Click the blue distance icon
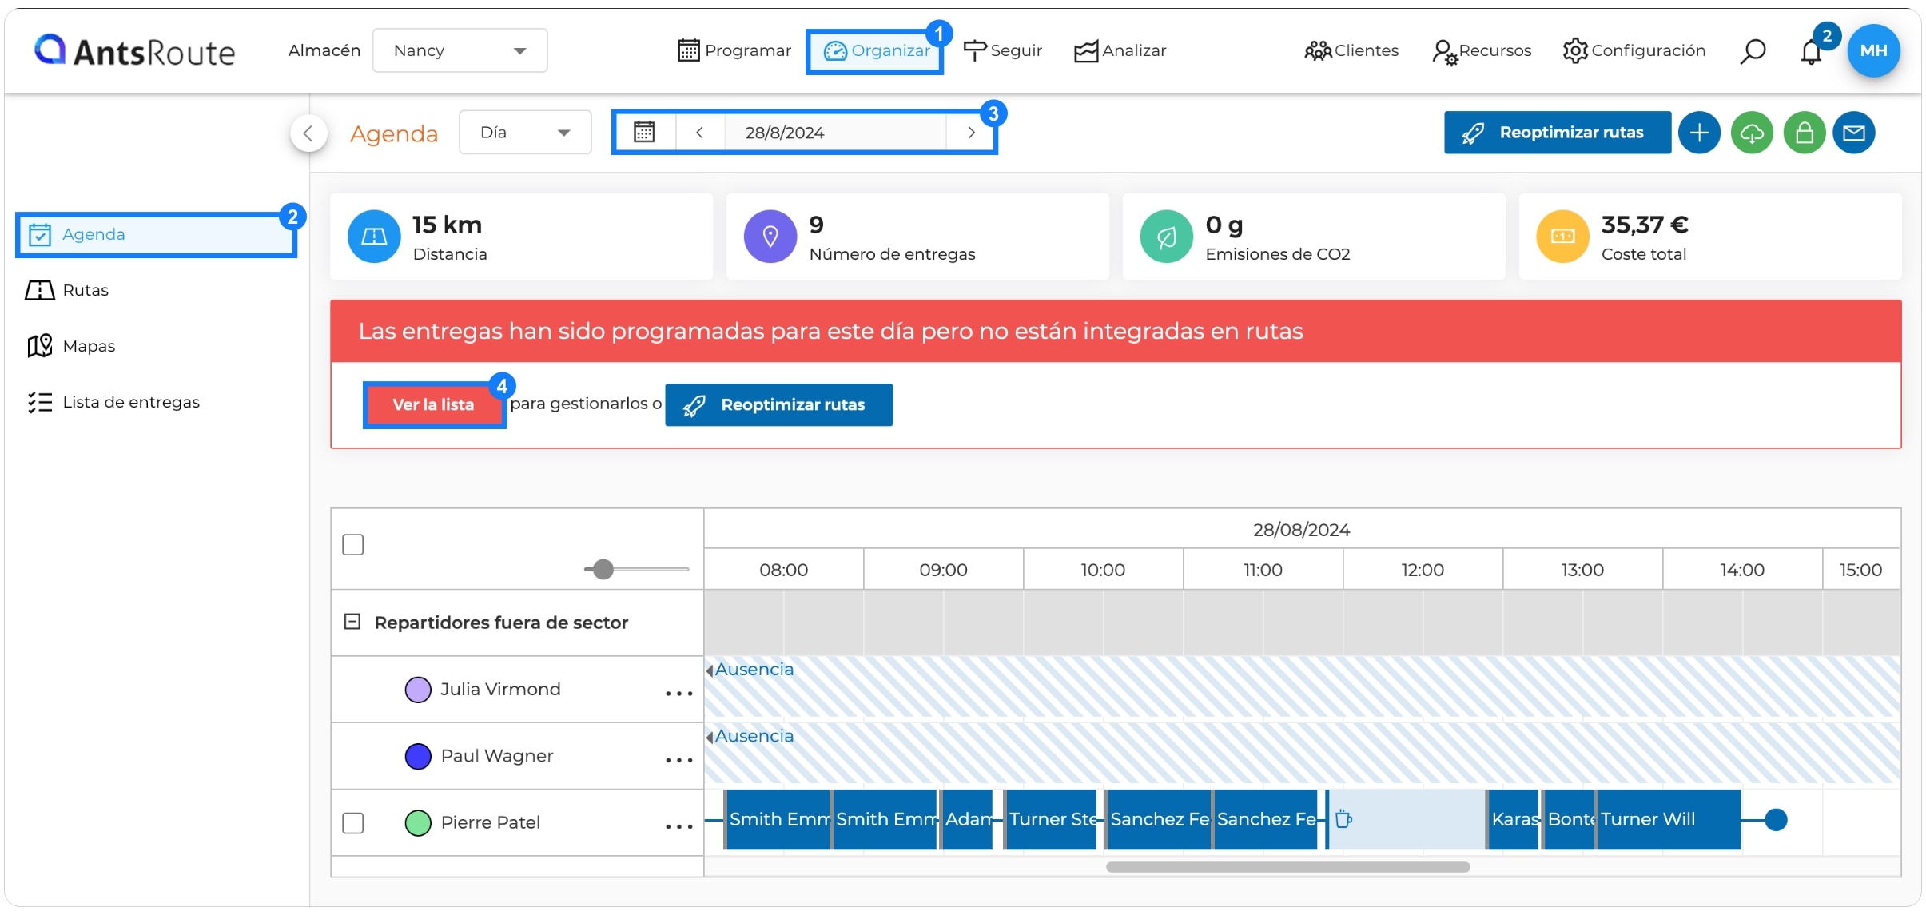Screen dimensions: 1926x915 coord(374,237)
